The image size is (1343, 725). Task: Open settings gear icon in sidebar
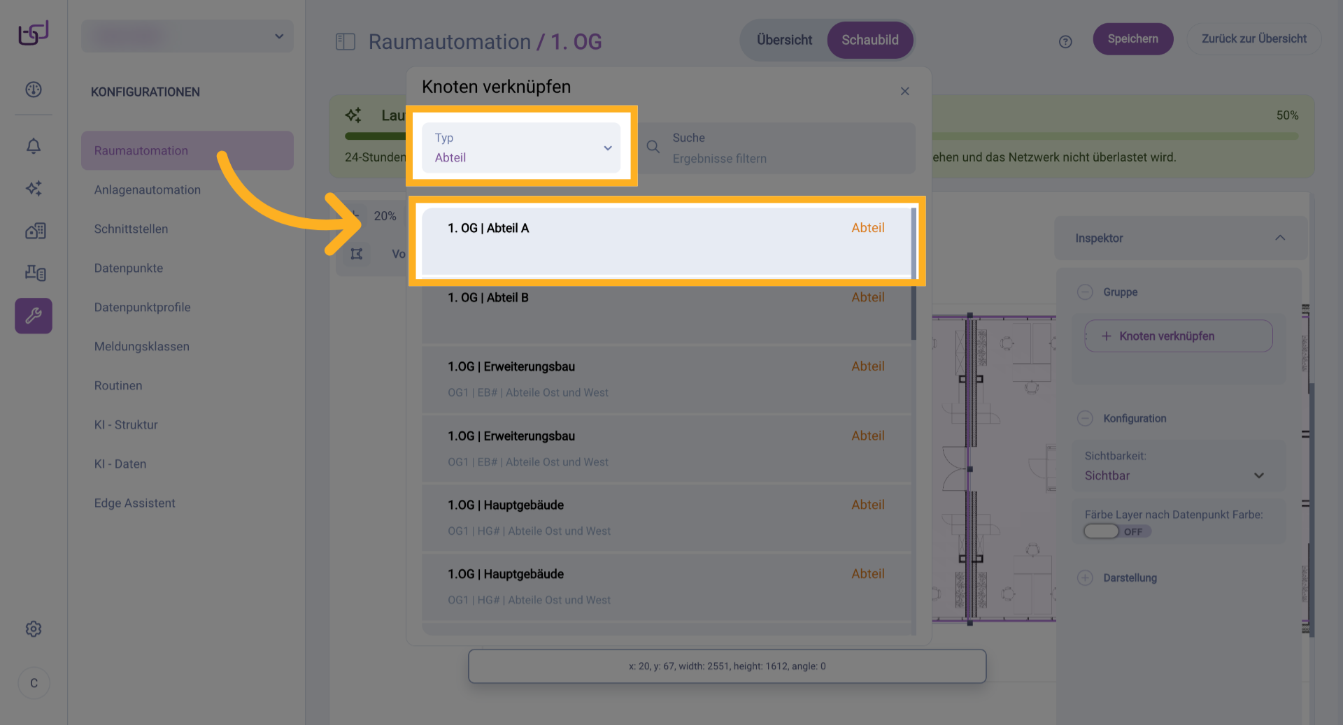tap(34, 629)
